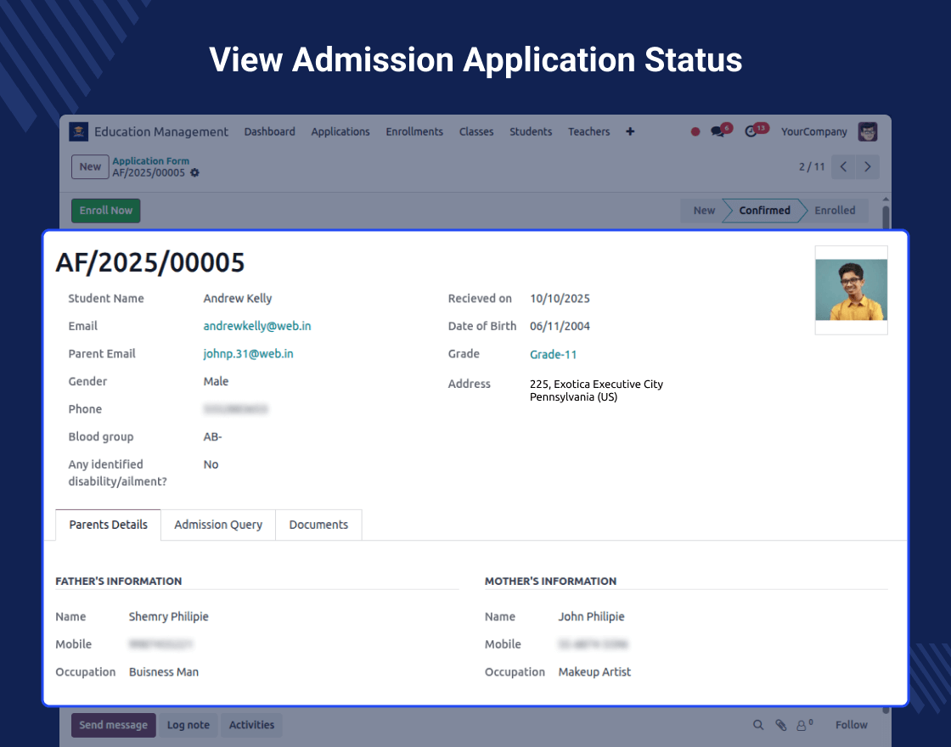Open the Students menu
The width and height of the screenshot is (951, 747).
[531, 132]
